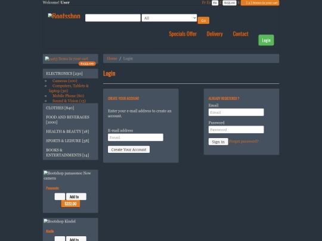322x241 pixels.
Task: Click the 'Welcome! User' greeting text
Action: pyautogui.click(x=56, y=2)
